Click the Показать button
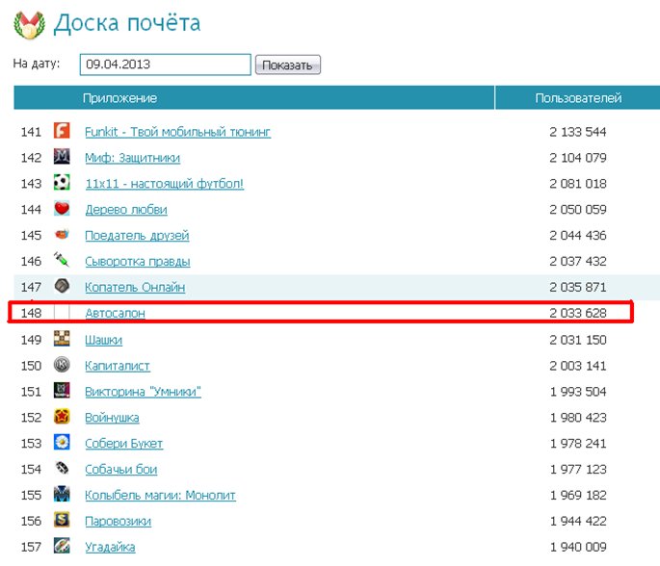 coord(288,65)
